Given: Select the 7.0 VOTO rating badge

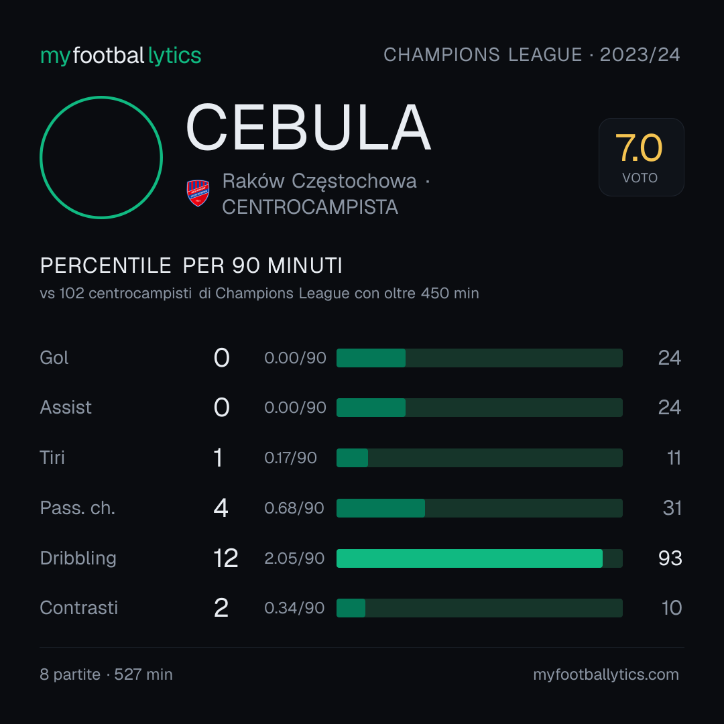Looking at the screenshot, I should tap(642, 157).
